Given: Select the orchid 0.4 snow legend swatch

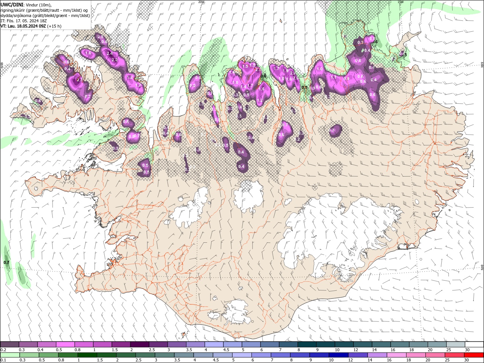Looking at the screenshot, I should point(47,344).
